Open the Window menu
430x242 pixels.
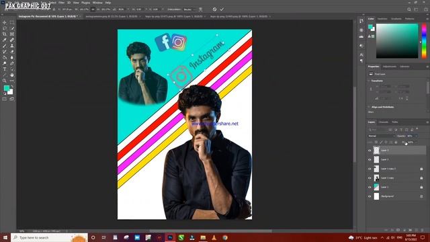pos(97,3)
